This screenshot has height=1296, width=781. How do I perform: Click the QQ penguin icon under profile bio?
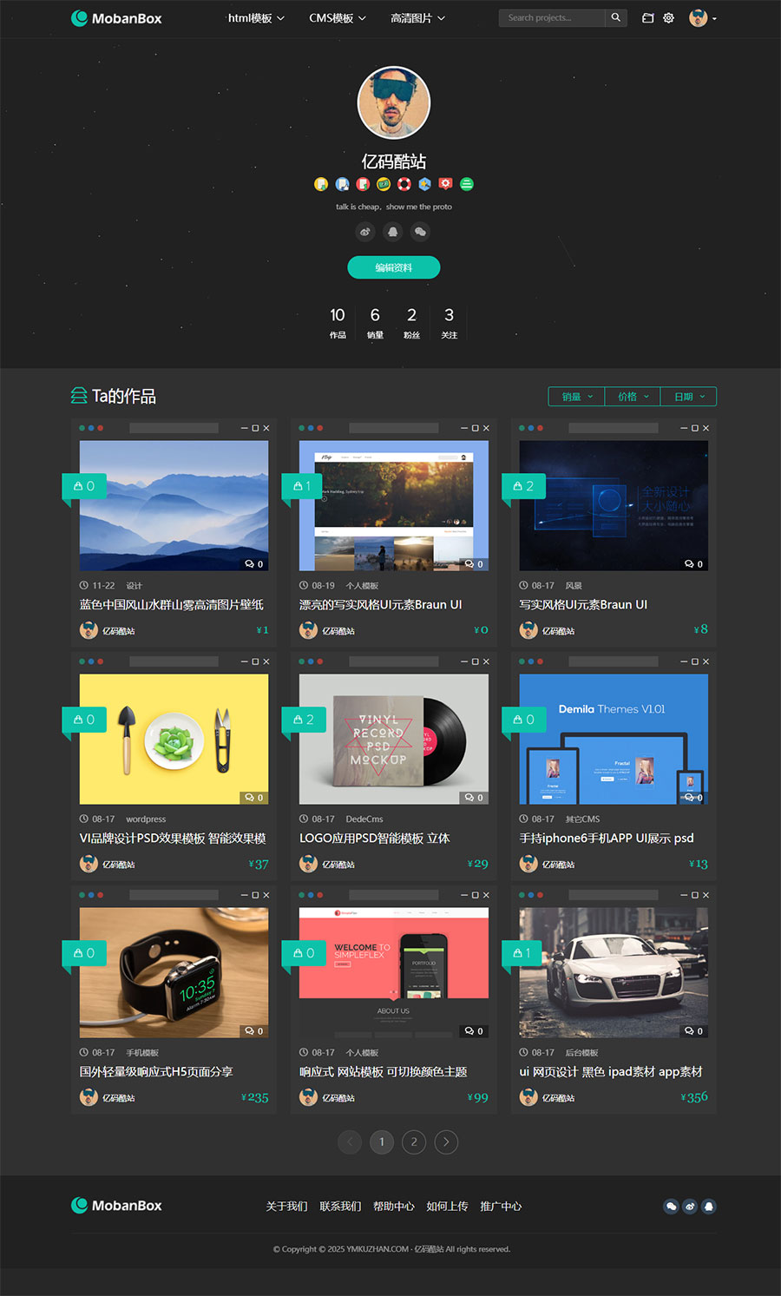coord(393,232)
